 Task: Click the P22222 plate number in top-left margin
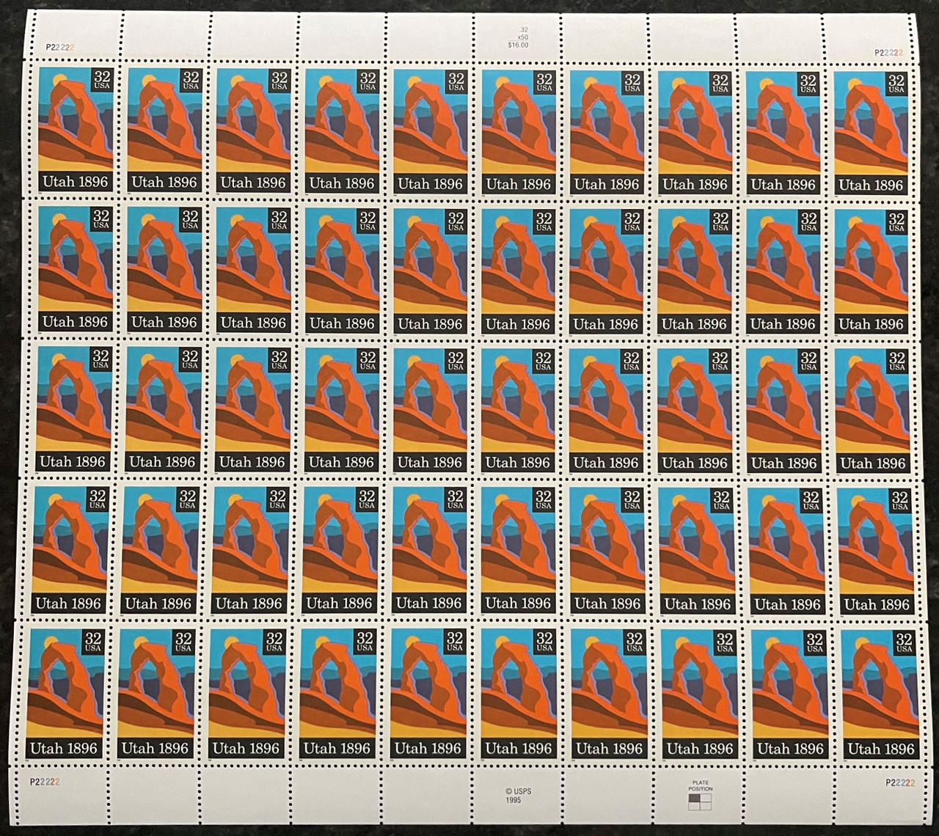(x=61, y=46)
